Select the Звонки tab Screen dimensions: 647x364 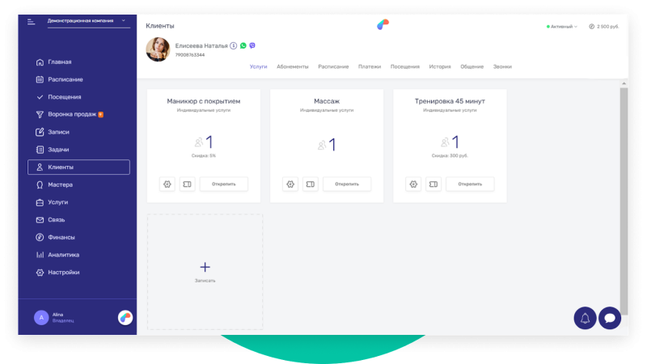[501, 66]
